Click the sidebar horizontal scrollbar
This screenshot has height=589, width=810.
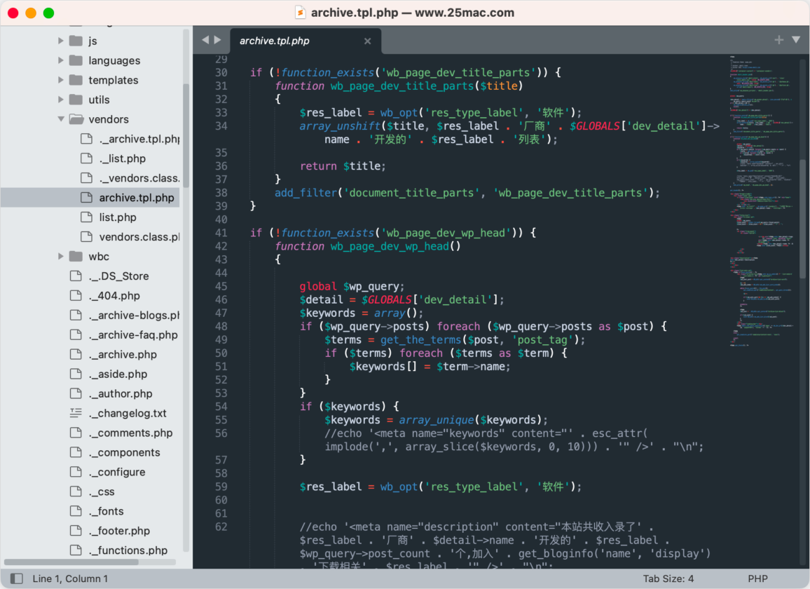pyautogui.click(x=71, y=562)
